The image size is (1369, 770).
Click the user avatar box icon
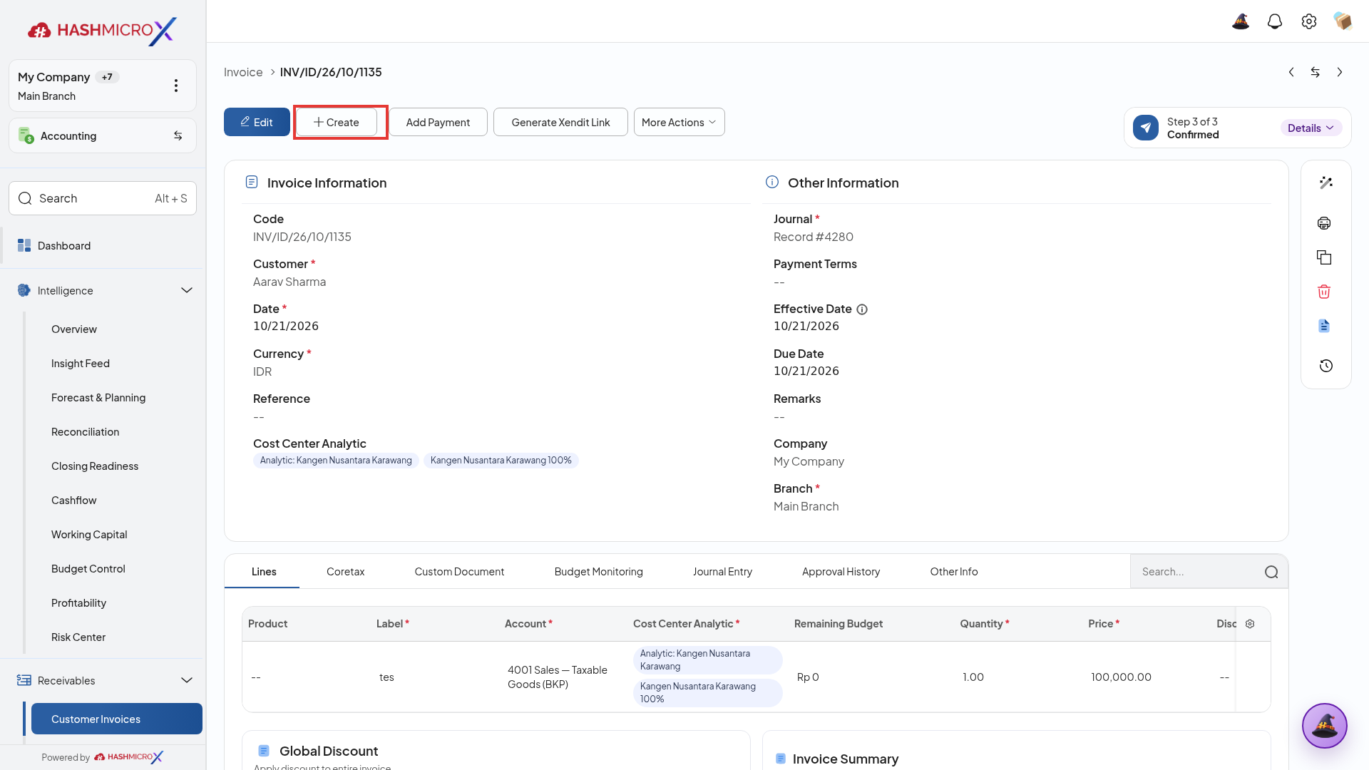tap(1343, 21)
